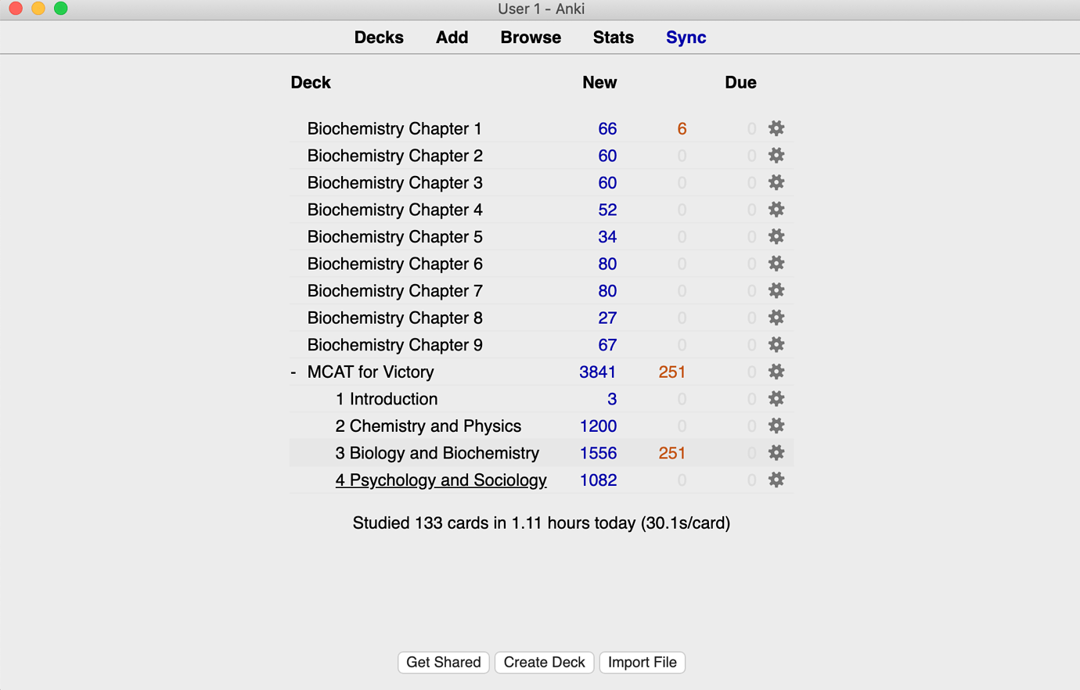
Task: Click the Create Deck button
Action: pyautogui.click(x=544, y=663)
